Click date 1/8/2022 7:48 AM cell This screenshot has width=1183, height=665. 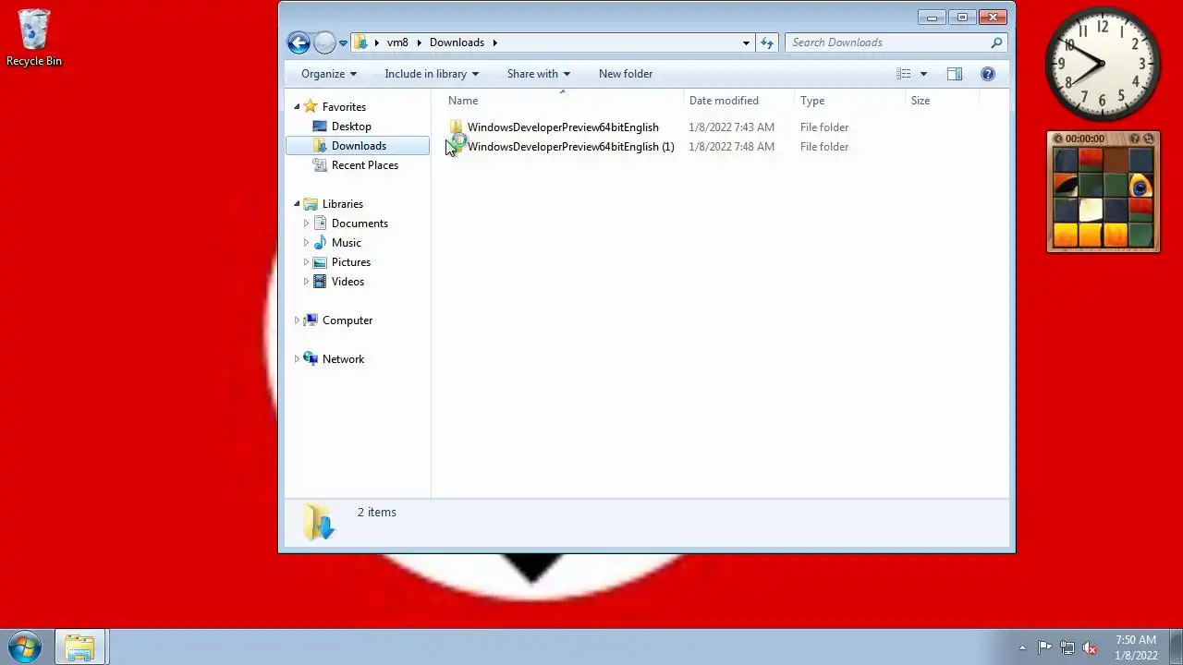(x=732, y=147)
